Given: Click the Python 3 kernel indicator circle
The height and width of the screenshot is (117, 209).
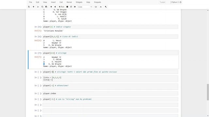Looking at the screenshot, I should click(181, 2).
